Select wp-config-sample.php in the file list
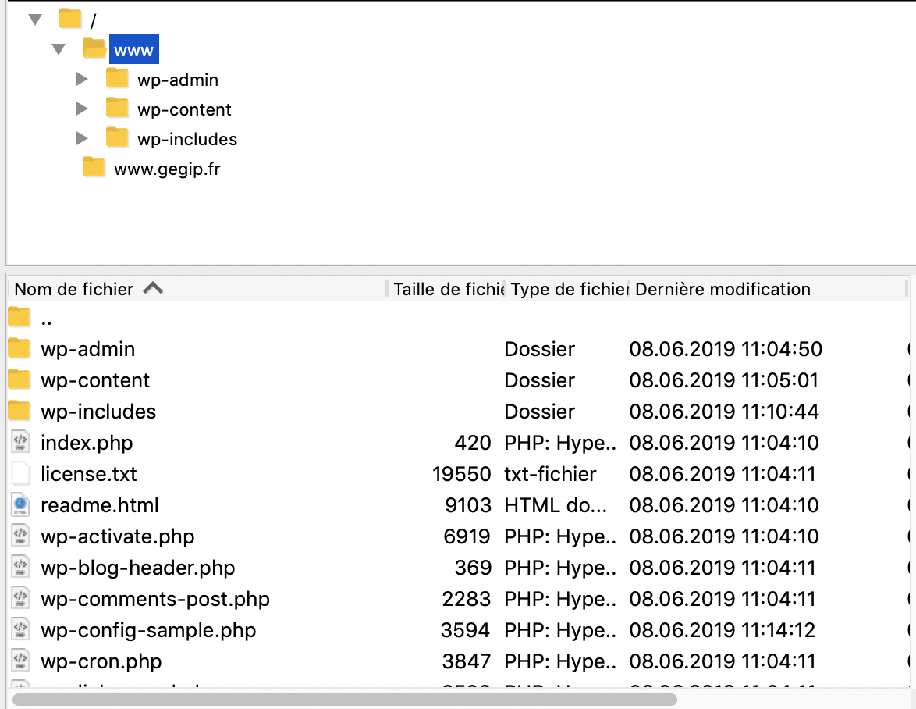 (148, 630)
